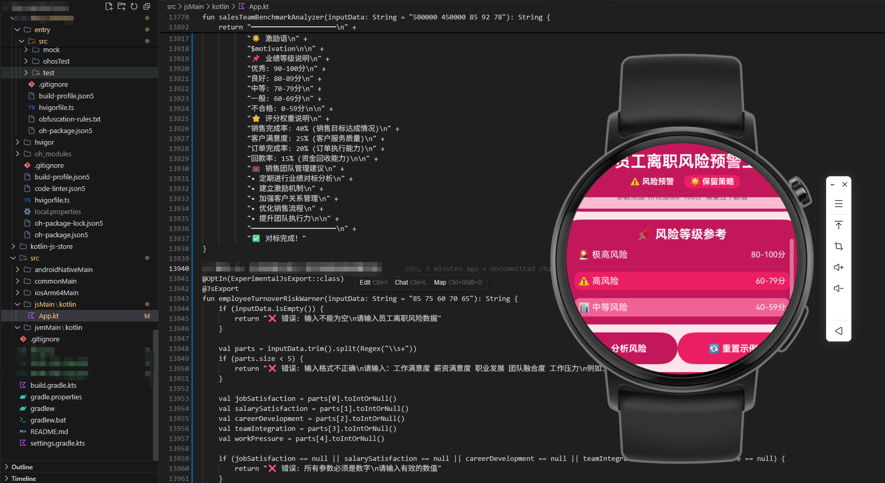
Task: Click the New Folder icon in Explorer
Action: pyautogui.click(x=121, y=6)
